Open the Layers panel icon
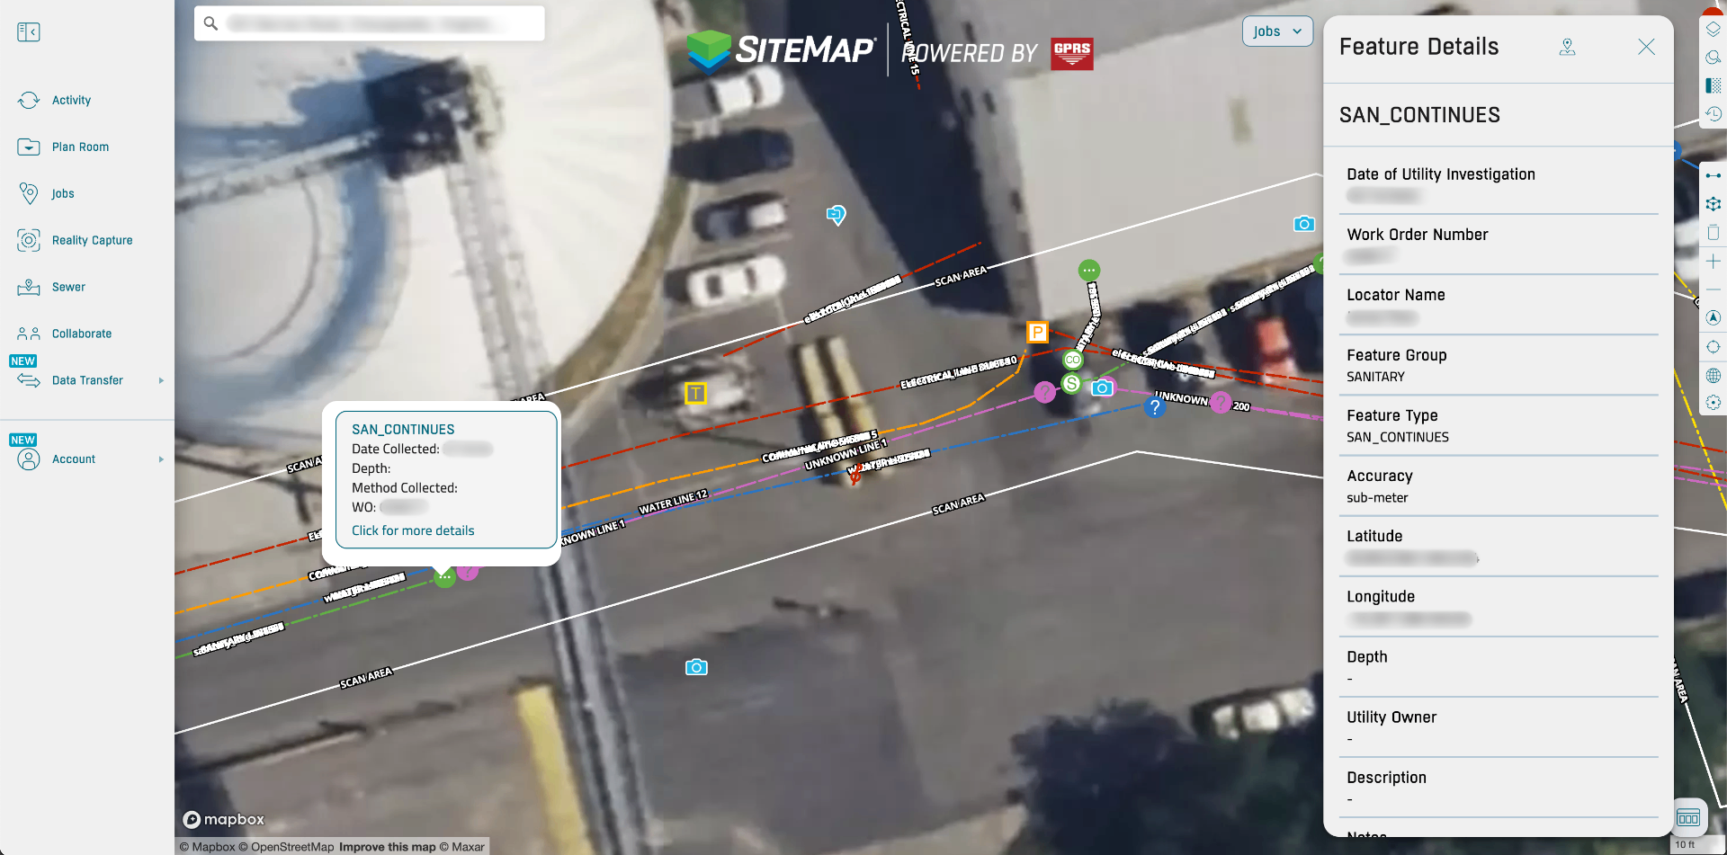This screenshot has width=1727, height=855. 1714,28
